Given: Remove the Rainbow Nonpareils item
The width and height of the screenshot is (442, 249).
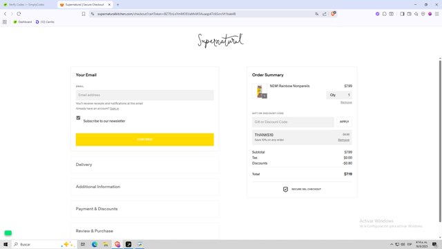Looking at the screenshot, I should pyautogui.click(x=346, y=102).
